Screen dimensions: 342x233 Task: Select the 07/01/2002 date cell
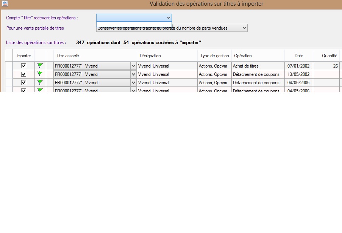(298, 66)
